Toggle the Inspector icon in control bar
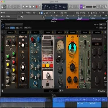 5,7
